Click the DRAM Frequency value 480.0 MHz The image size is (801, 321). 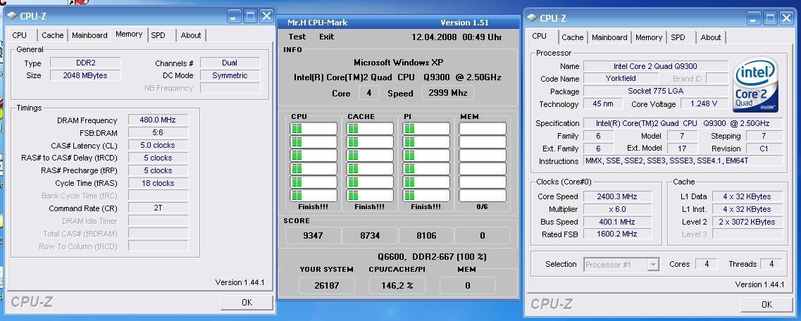point(158,120)
